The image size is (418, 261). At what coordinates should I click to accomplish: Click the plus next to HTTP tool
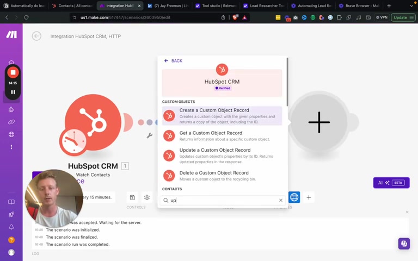point(309,197)
